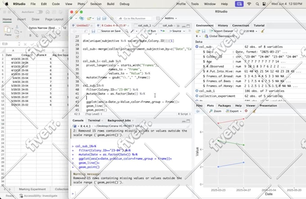Open the Session menu in the menu bar
306x199 pixels.
[96, 4]
